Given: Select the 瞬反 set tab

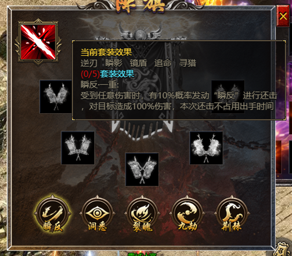Looking at the screenshot, I should click(x=53, y=214).
